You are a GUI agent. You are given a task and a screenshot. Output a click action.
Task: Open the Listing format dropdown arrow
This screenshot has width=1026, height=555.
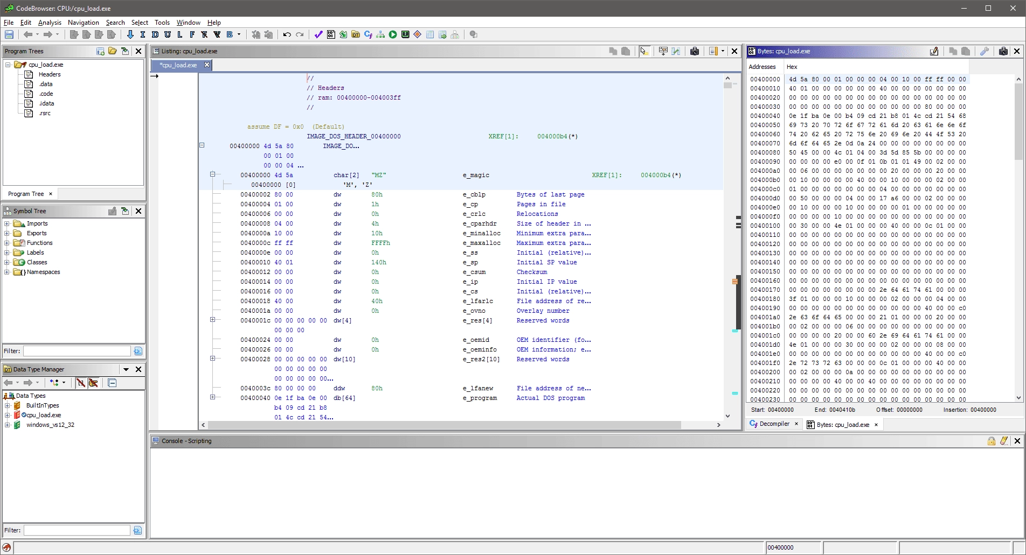tap(723, 51)
